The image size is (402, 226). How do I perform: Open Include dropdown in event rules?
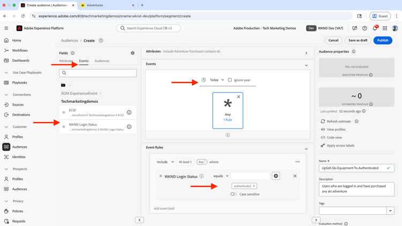pos(166,162)
